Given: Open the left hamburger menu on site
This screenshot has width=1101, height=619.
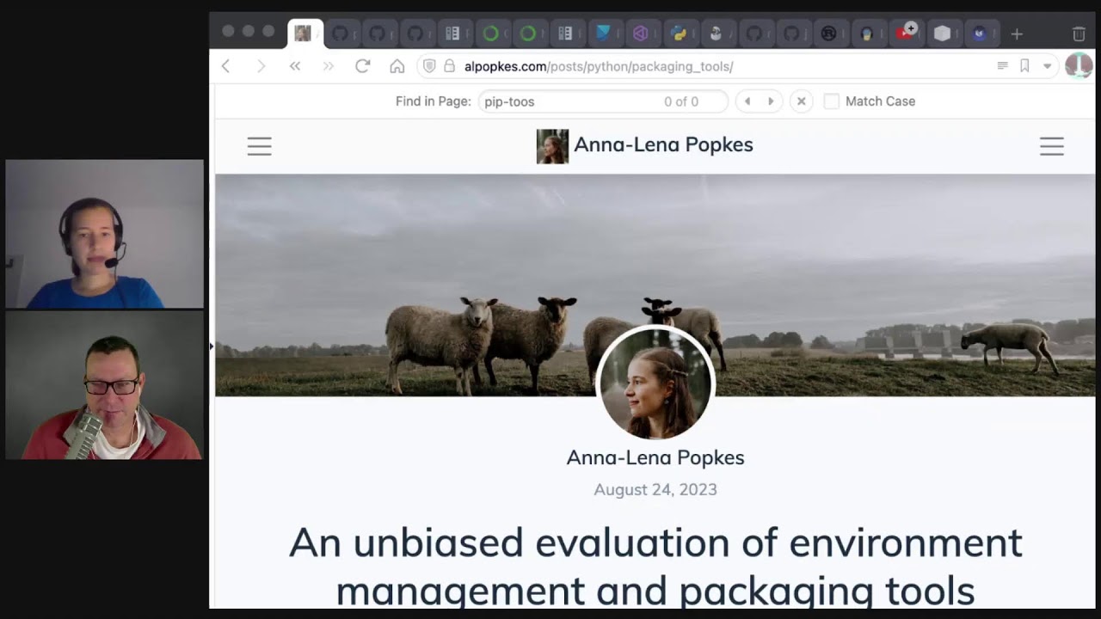Looking at the screenshot, I should point(259,146).
